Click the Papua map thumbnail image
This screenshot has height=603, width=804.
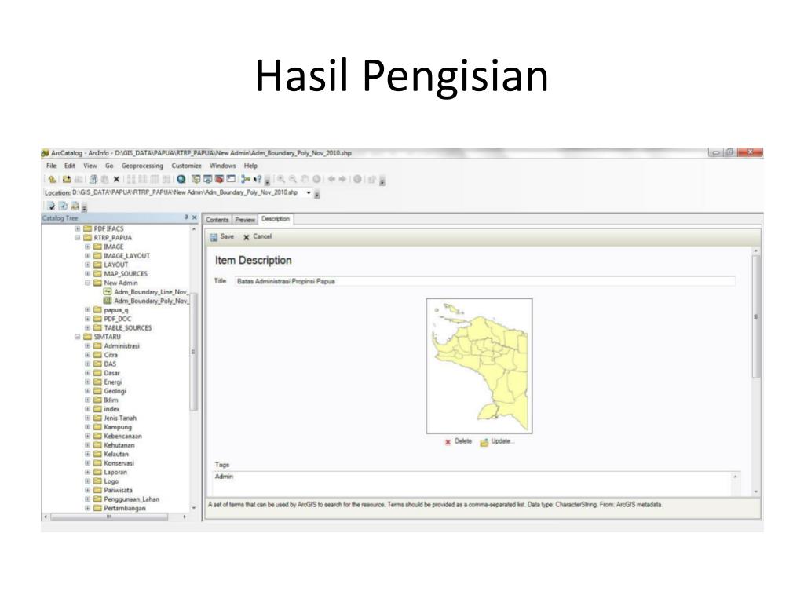click(480, 366)
